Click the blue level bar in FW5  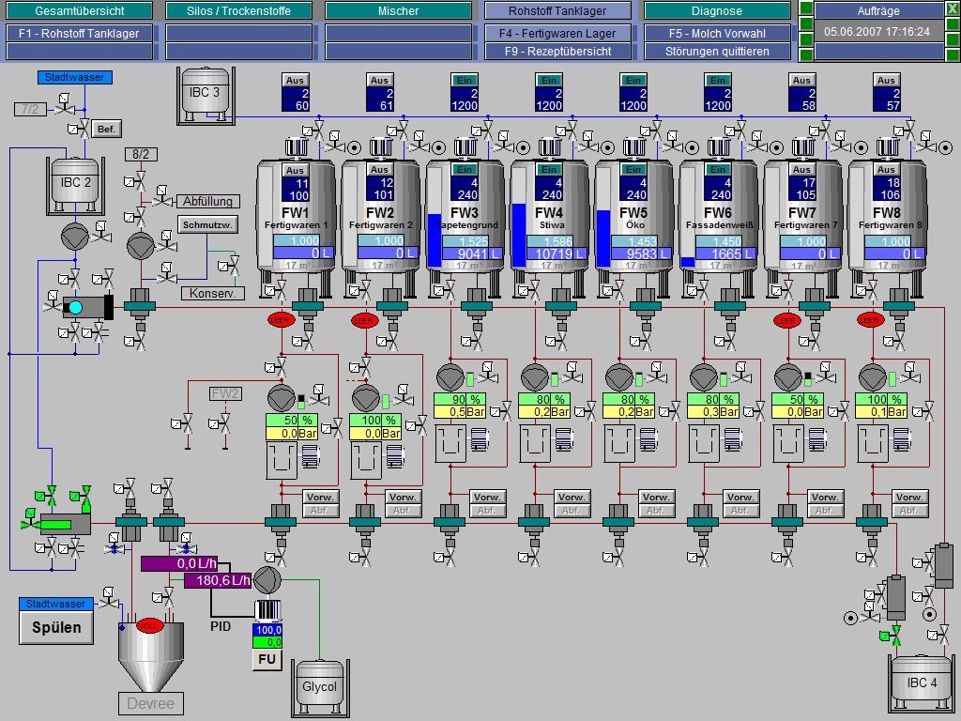pyautogui.click(x=603, y=241)
